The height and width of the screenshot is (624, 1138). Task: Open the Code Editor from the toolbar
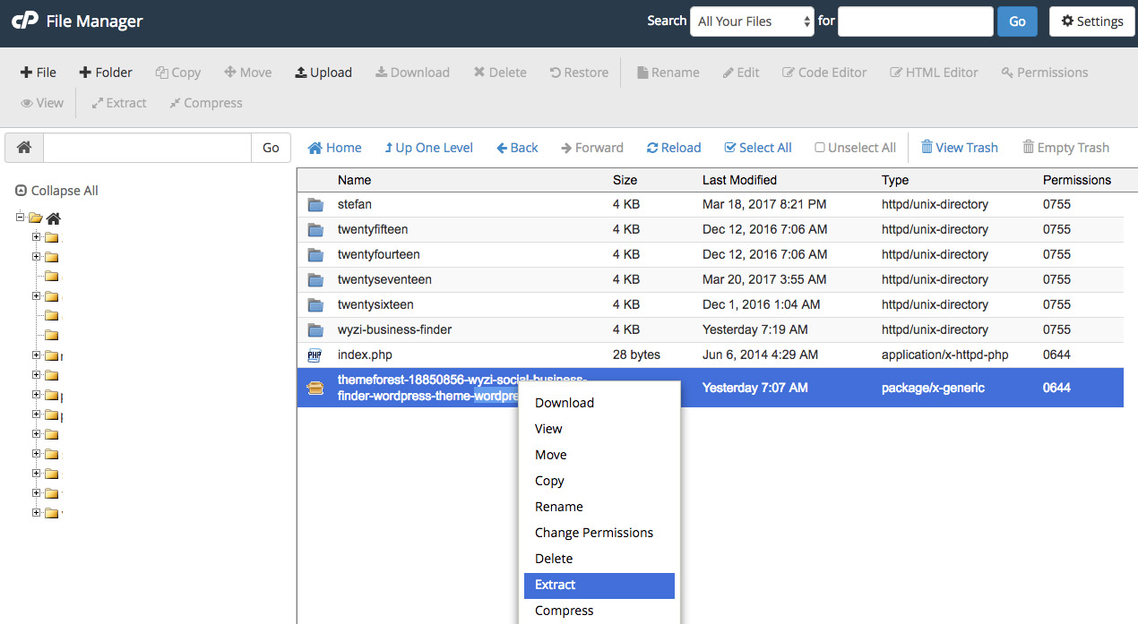click(x=824, y=73)
